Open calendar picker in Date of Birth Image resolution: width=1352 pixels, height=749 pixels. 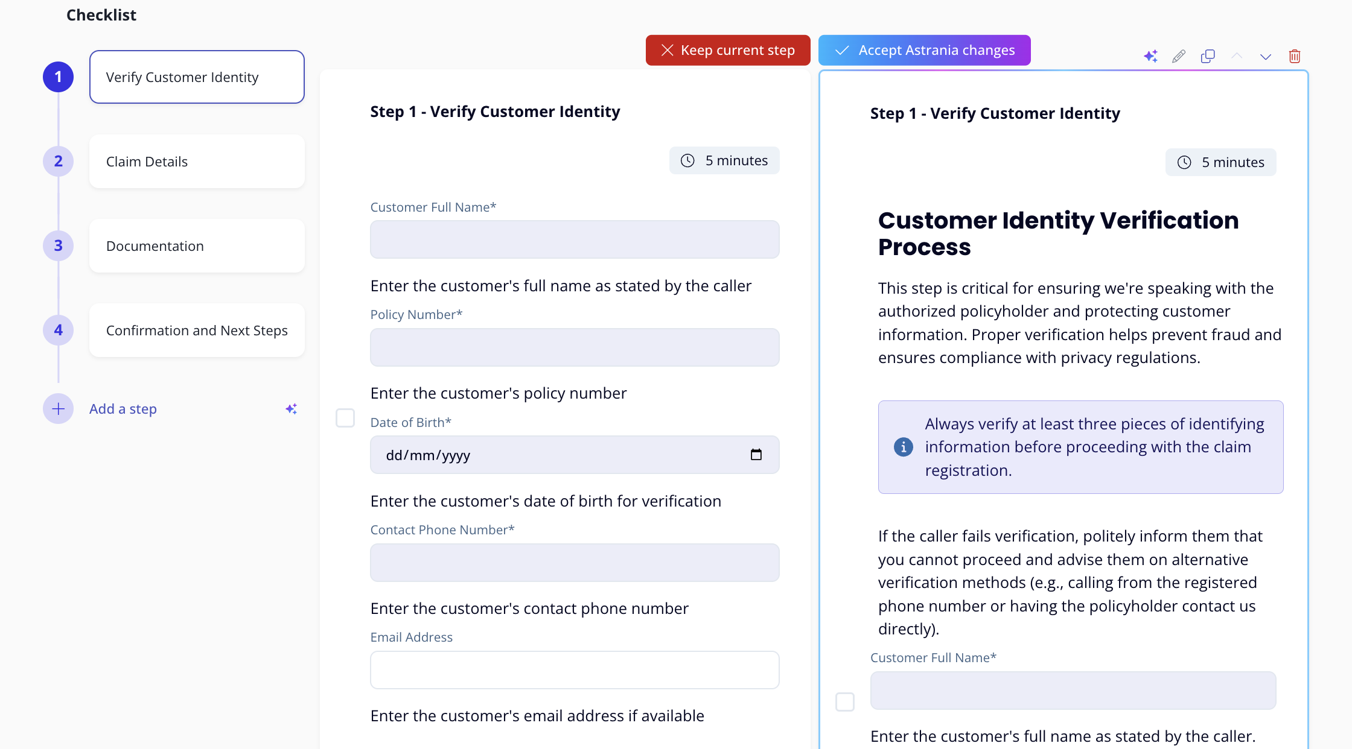pos(756,455)
